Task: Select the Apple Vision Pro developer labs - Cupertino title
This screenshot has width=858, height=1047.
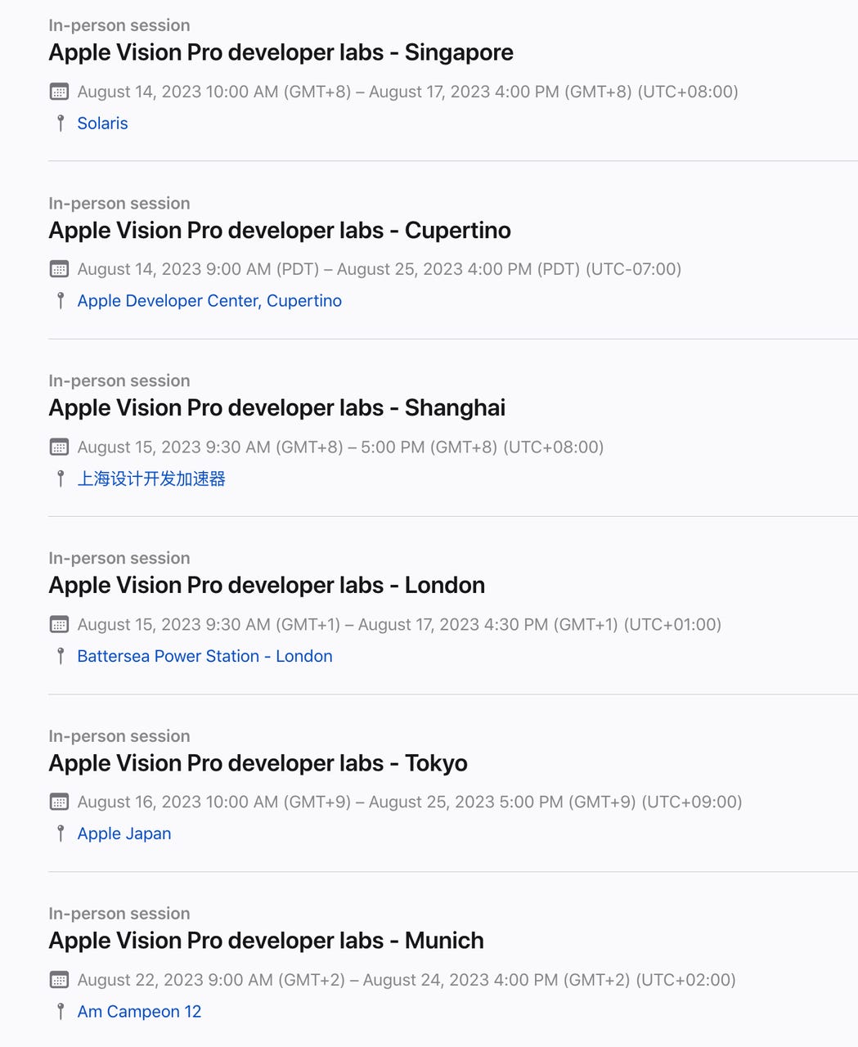Action: click(280, 231)
